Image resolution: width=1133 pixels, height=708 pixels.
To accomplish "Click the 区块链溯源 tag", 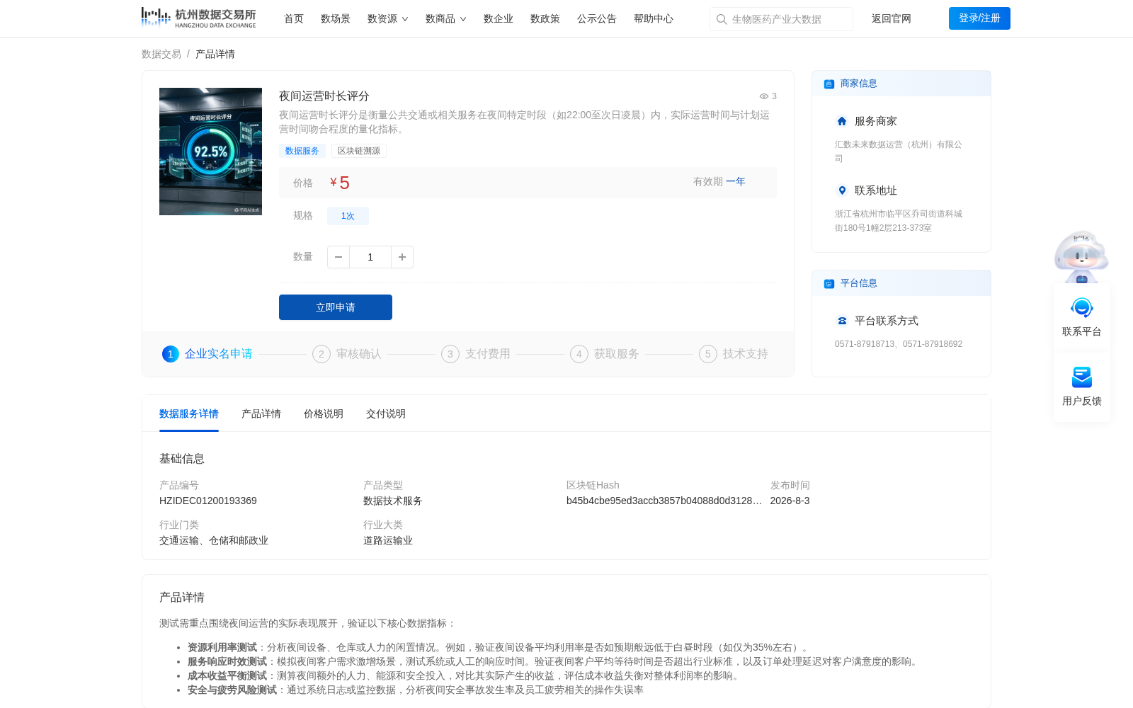I will click(359, 151).
